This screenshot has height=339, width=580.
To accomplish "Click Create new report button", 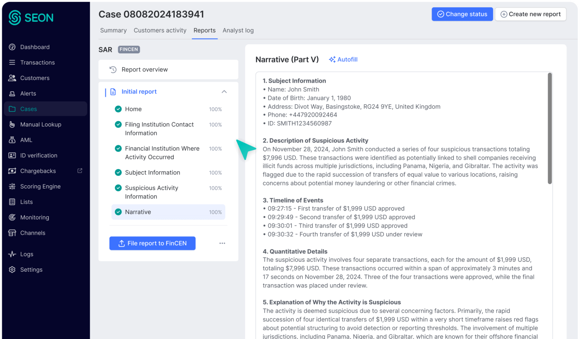I will click(531, 14).
